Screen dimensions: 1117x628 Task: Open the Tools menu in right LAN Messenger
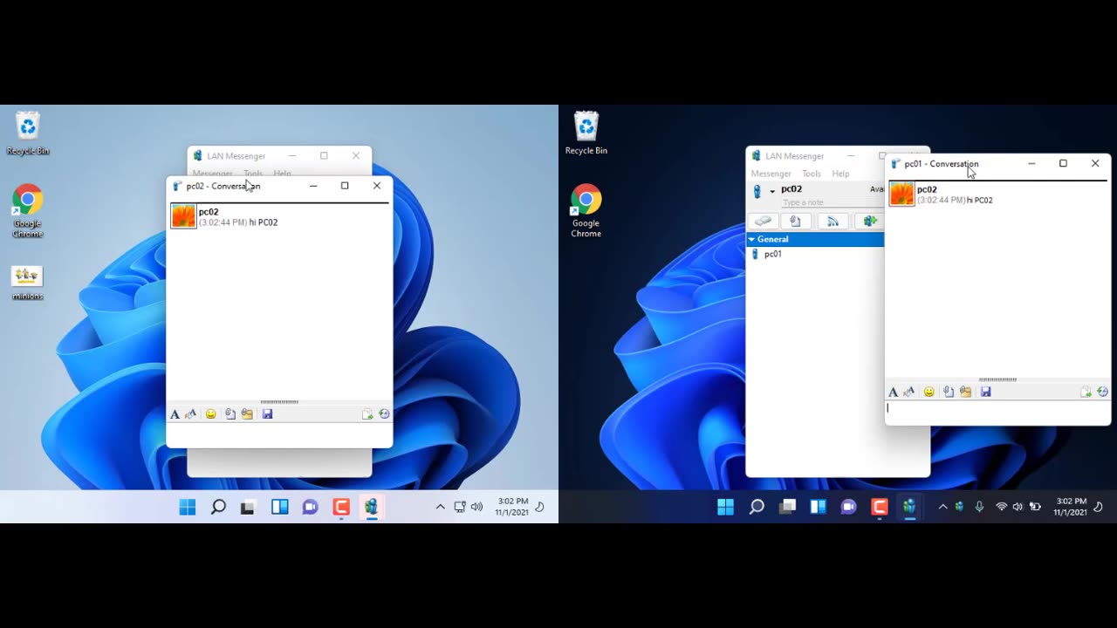[x=812, y=174]
